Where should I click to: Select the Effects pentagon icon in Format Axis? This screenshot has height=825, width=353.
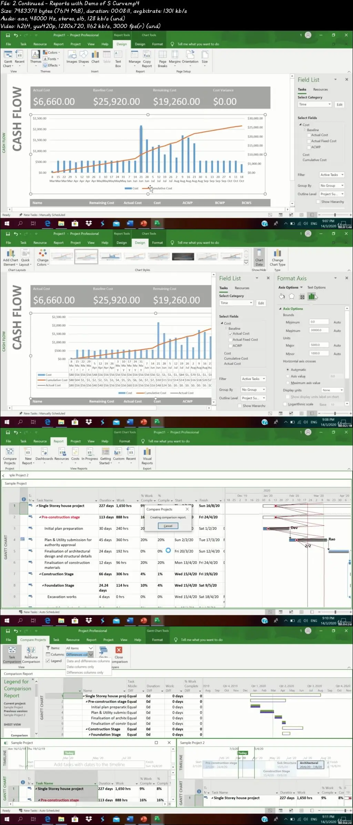pos(292,296)
